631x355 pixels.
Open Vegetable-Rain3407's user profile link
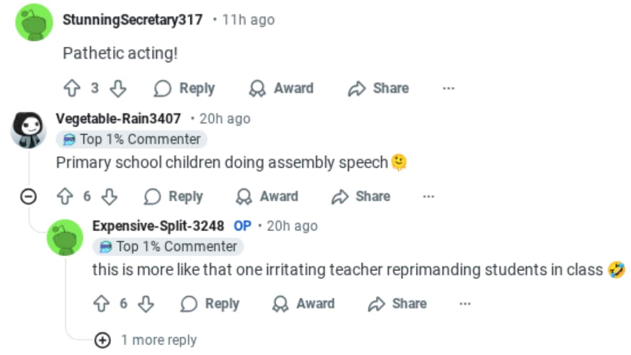(118, 119)
